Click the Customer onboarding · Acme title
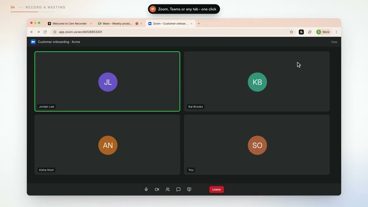 click(59, 42)
